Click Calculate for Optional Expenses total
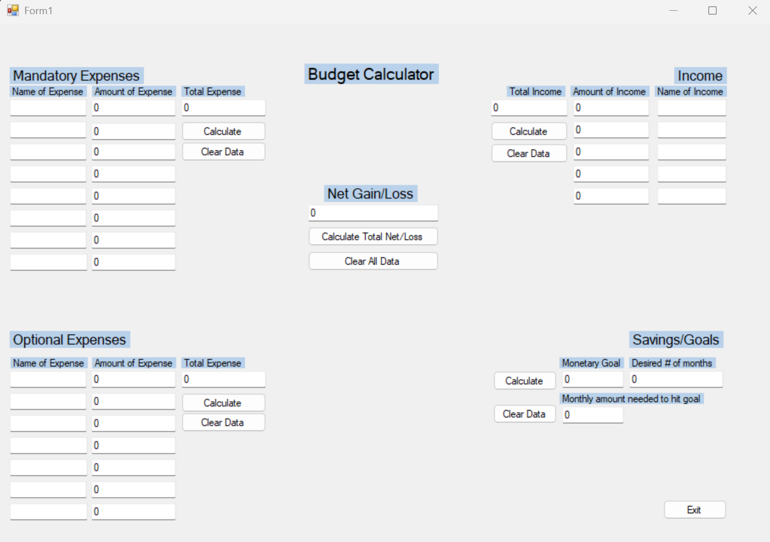The width and height of the screenshot is (770, 542). (x=223, y=403)
